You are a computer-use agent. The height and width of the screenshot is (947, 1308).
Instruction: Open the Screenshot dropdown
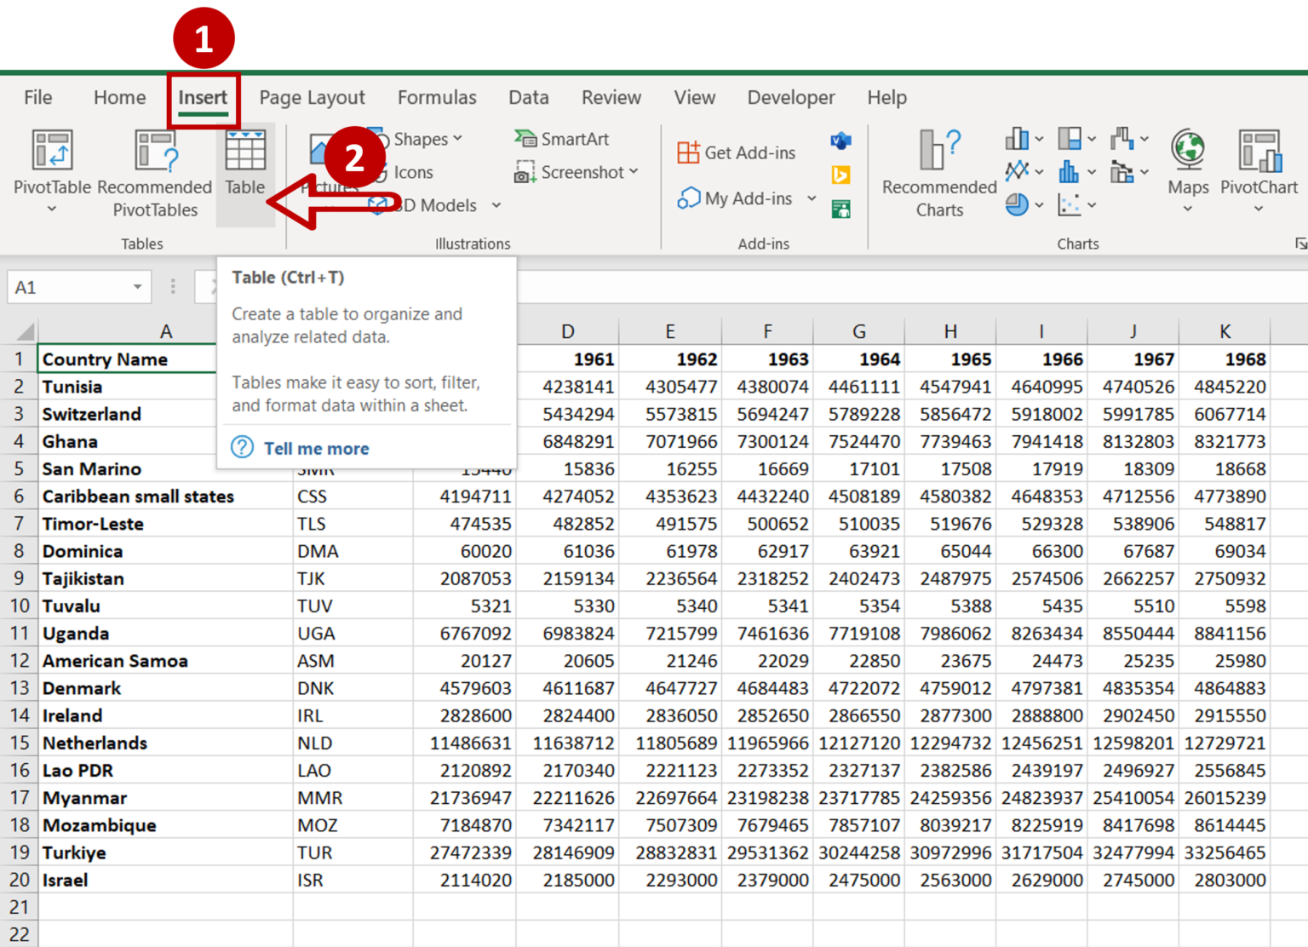[x=634, y=172]
